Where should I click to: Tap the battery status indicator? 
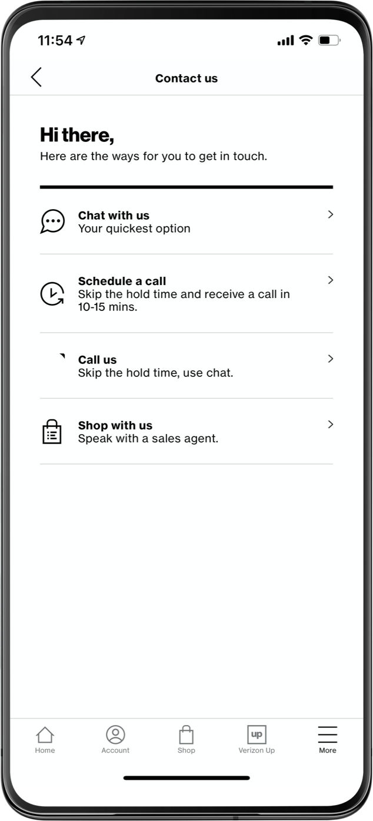[328, 41]
